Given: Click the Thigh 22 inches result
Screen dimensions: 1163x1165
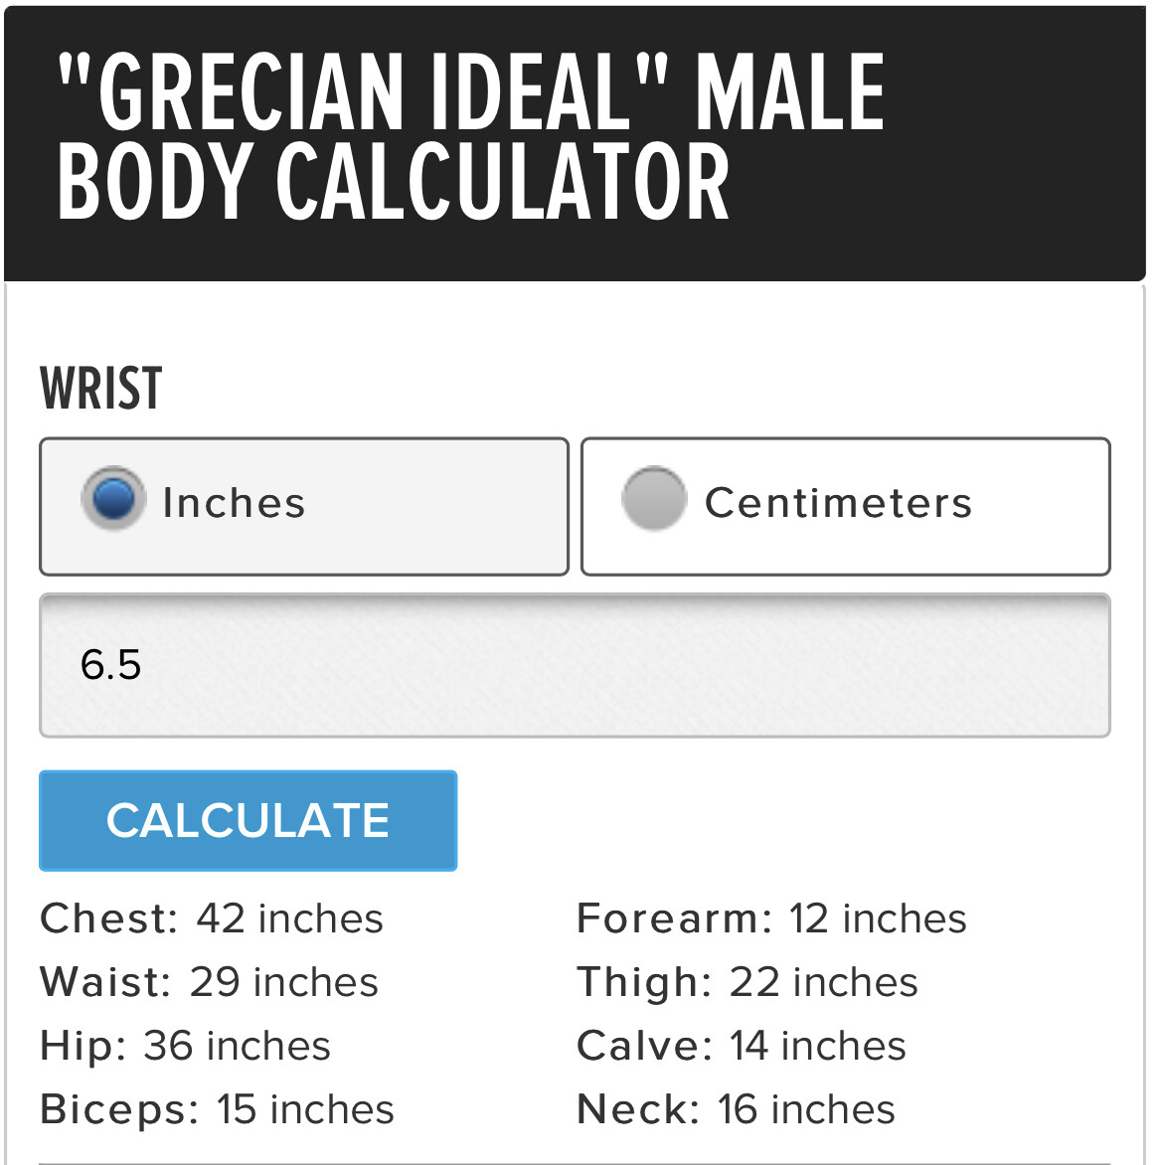Looking at the screenshot, I should point(748,982).
